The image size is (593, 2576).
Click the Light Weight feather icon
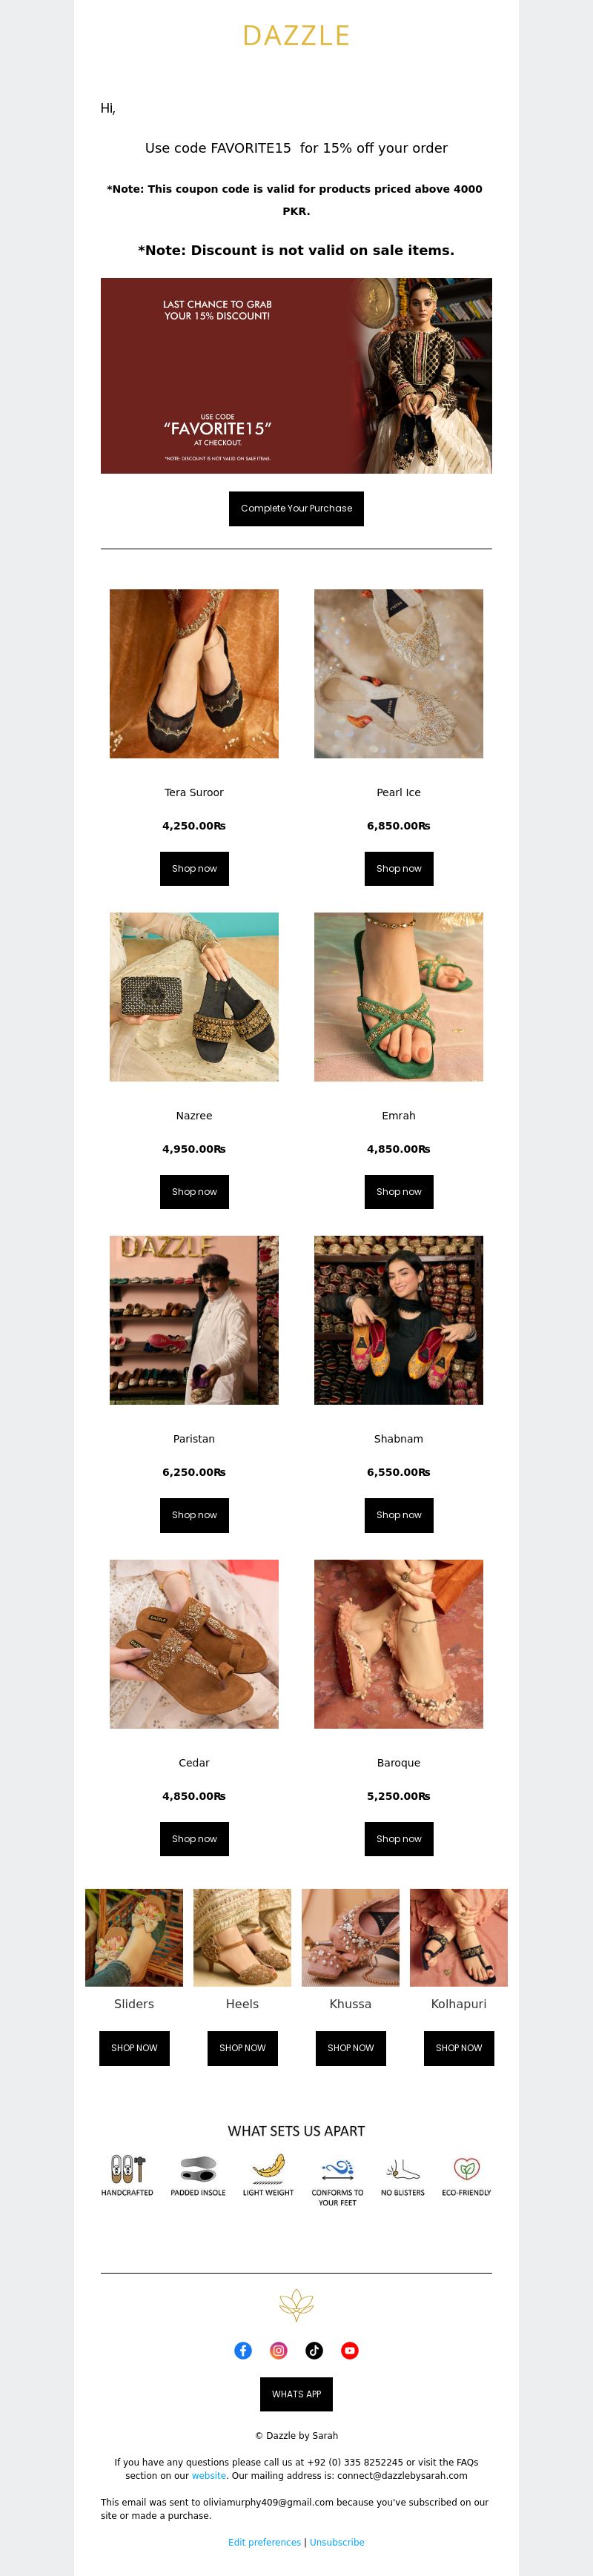pyautogui.click(x=268, y=2167)
